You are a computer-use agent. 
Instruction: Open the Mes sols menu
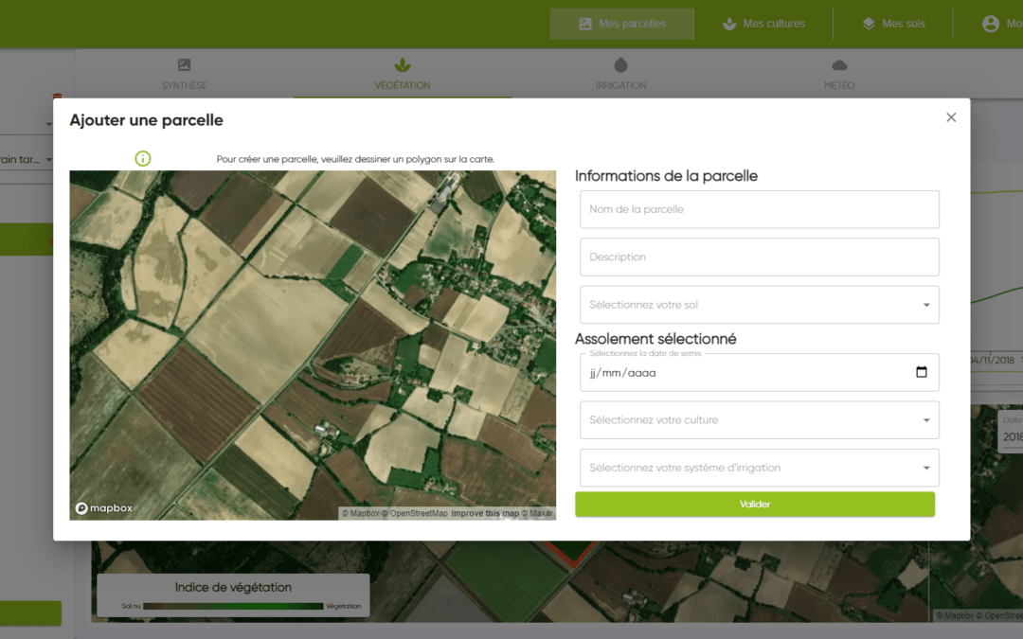pyautogui.click(x=893, y=24)
